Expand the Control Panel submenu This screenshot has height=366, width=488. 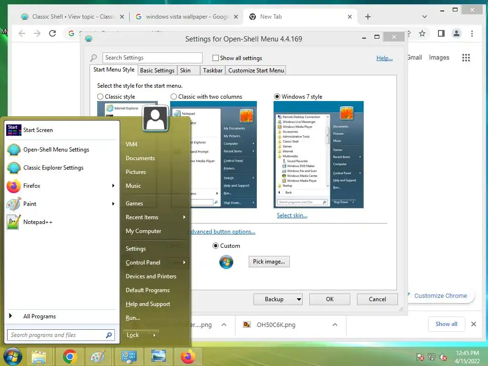[x=184, y=263]
